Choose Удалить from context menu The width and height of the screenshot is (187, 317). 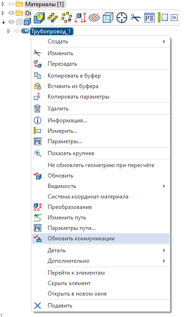click(101, 109)
